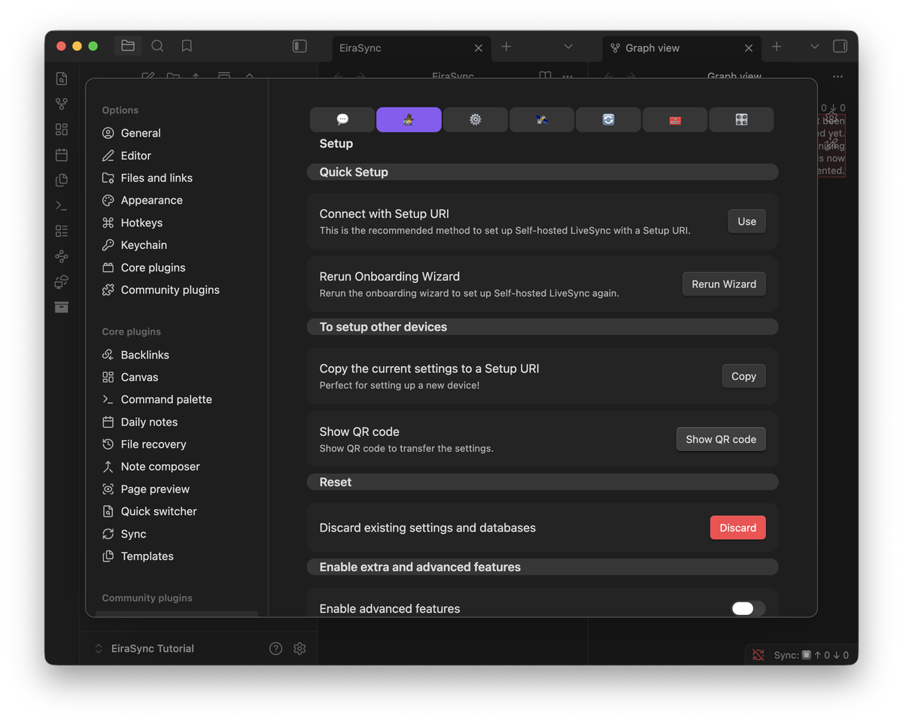Add new tab beside the EiraSync tab
Screen dimensions: 903x724
(506, 47)
